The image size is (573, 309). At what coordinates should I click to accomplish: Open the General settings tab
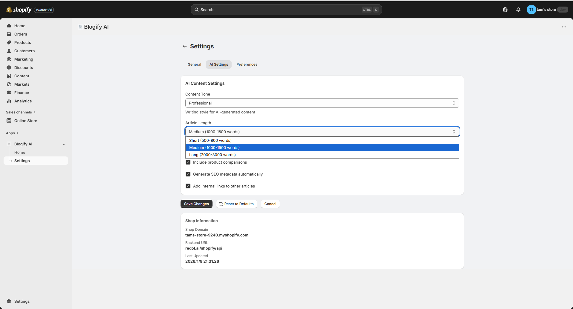tap(194, 64)
